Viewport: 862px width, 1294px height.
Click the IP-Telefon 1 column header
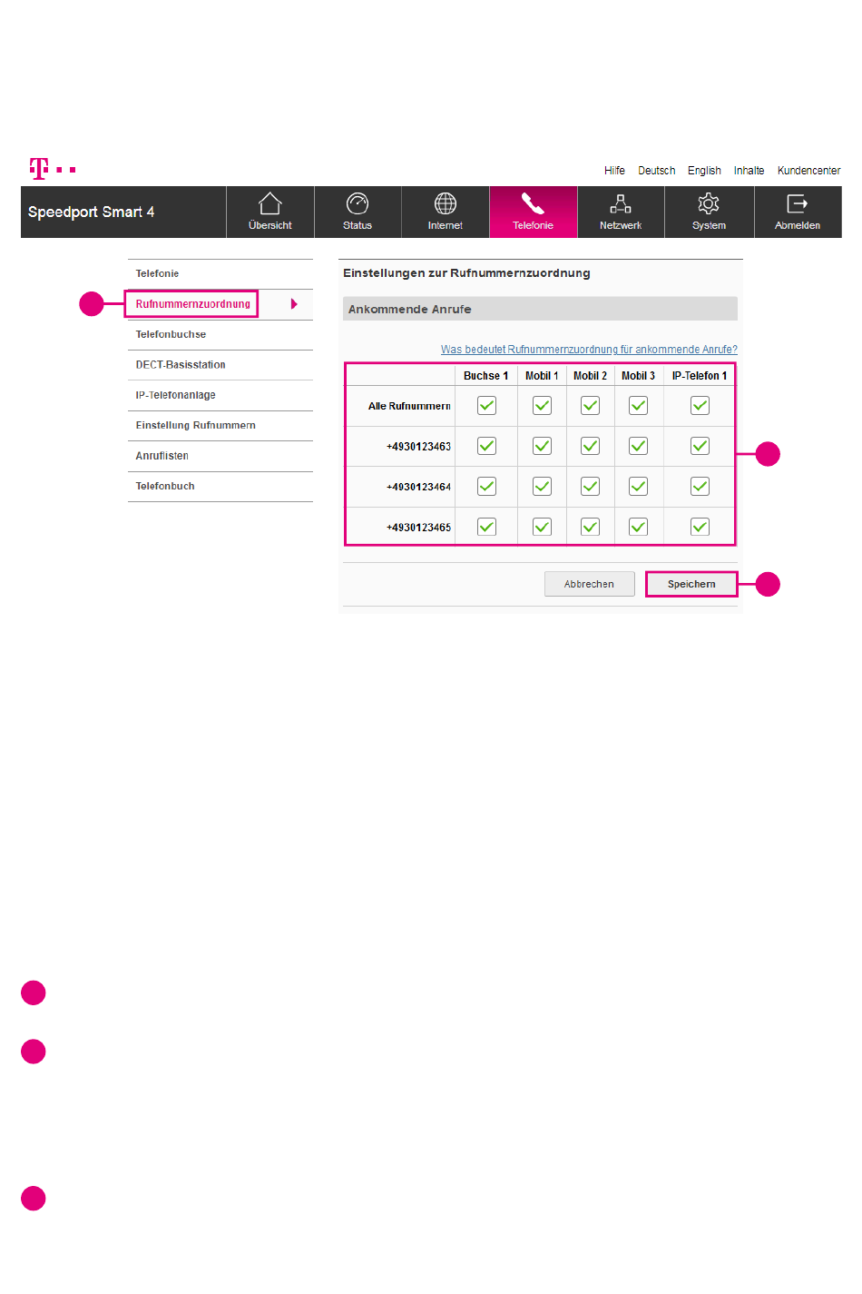click(699, 376)
